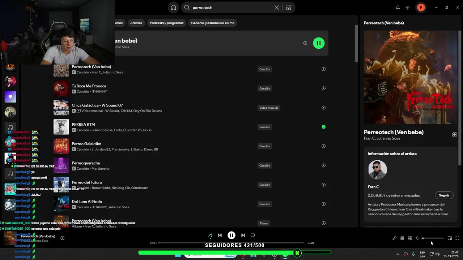Clear the perreotech search text
The width and height of the screenshot is (463, 260).
(277, 8)
